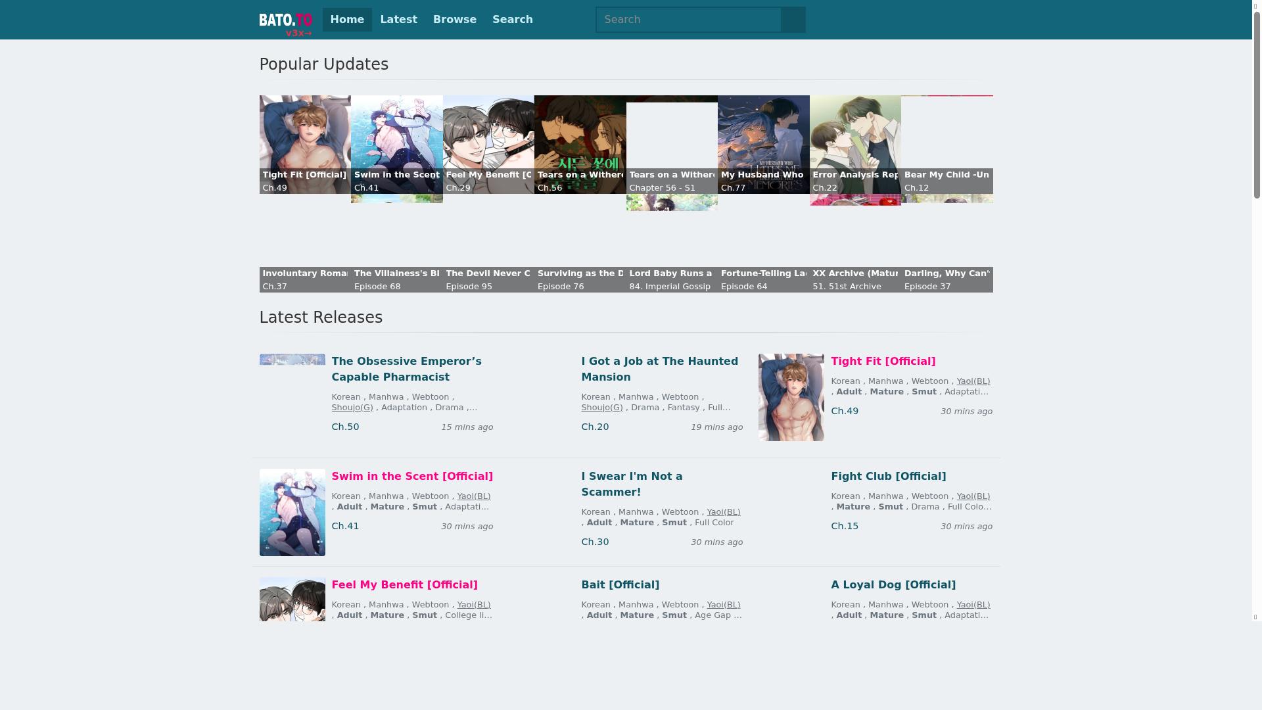The width and height of the screenshot is (1262, 710).
Task: Focus the Search input field
Action: 688,20
